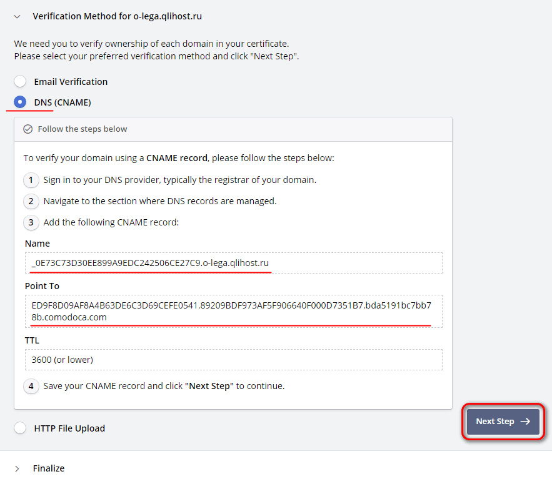Click the Verification Method for o-lega.qlihost.ru heading
Viewport: 552px width, 484px height.
118,16
